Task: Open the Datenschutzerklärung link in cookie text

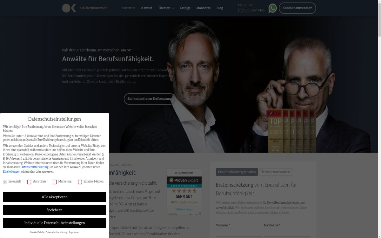Action: 34,167
